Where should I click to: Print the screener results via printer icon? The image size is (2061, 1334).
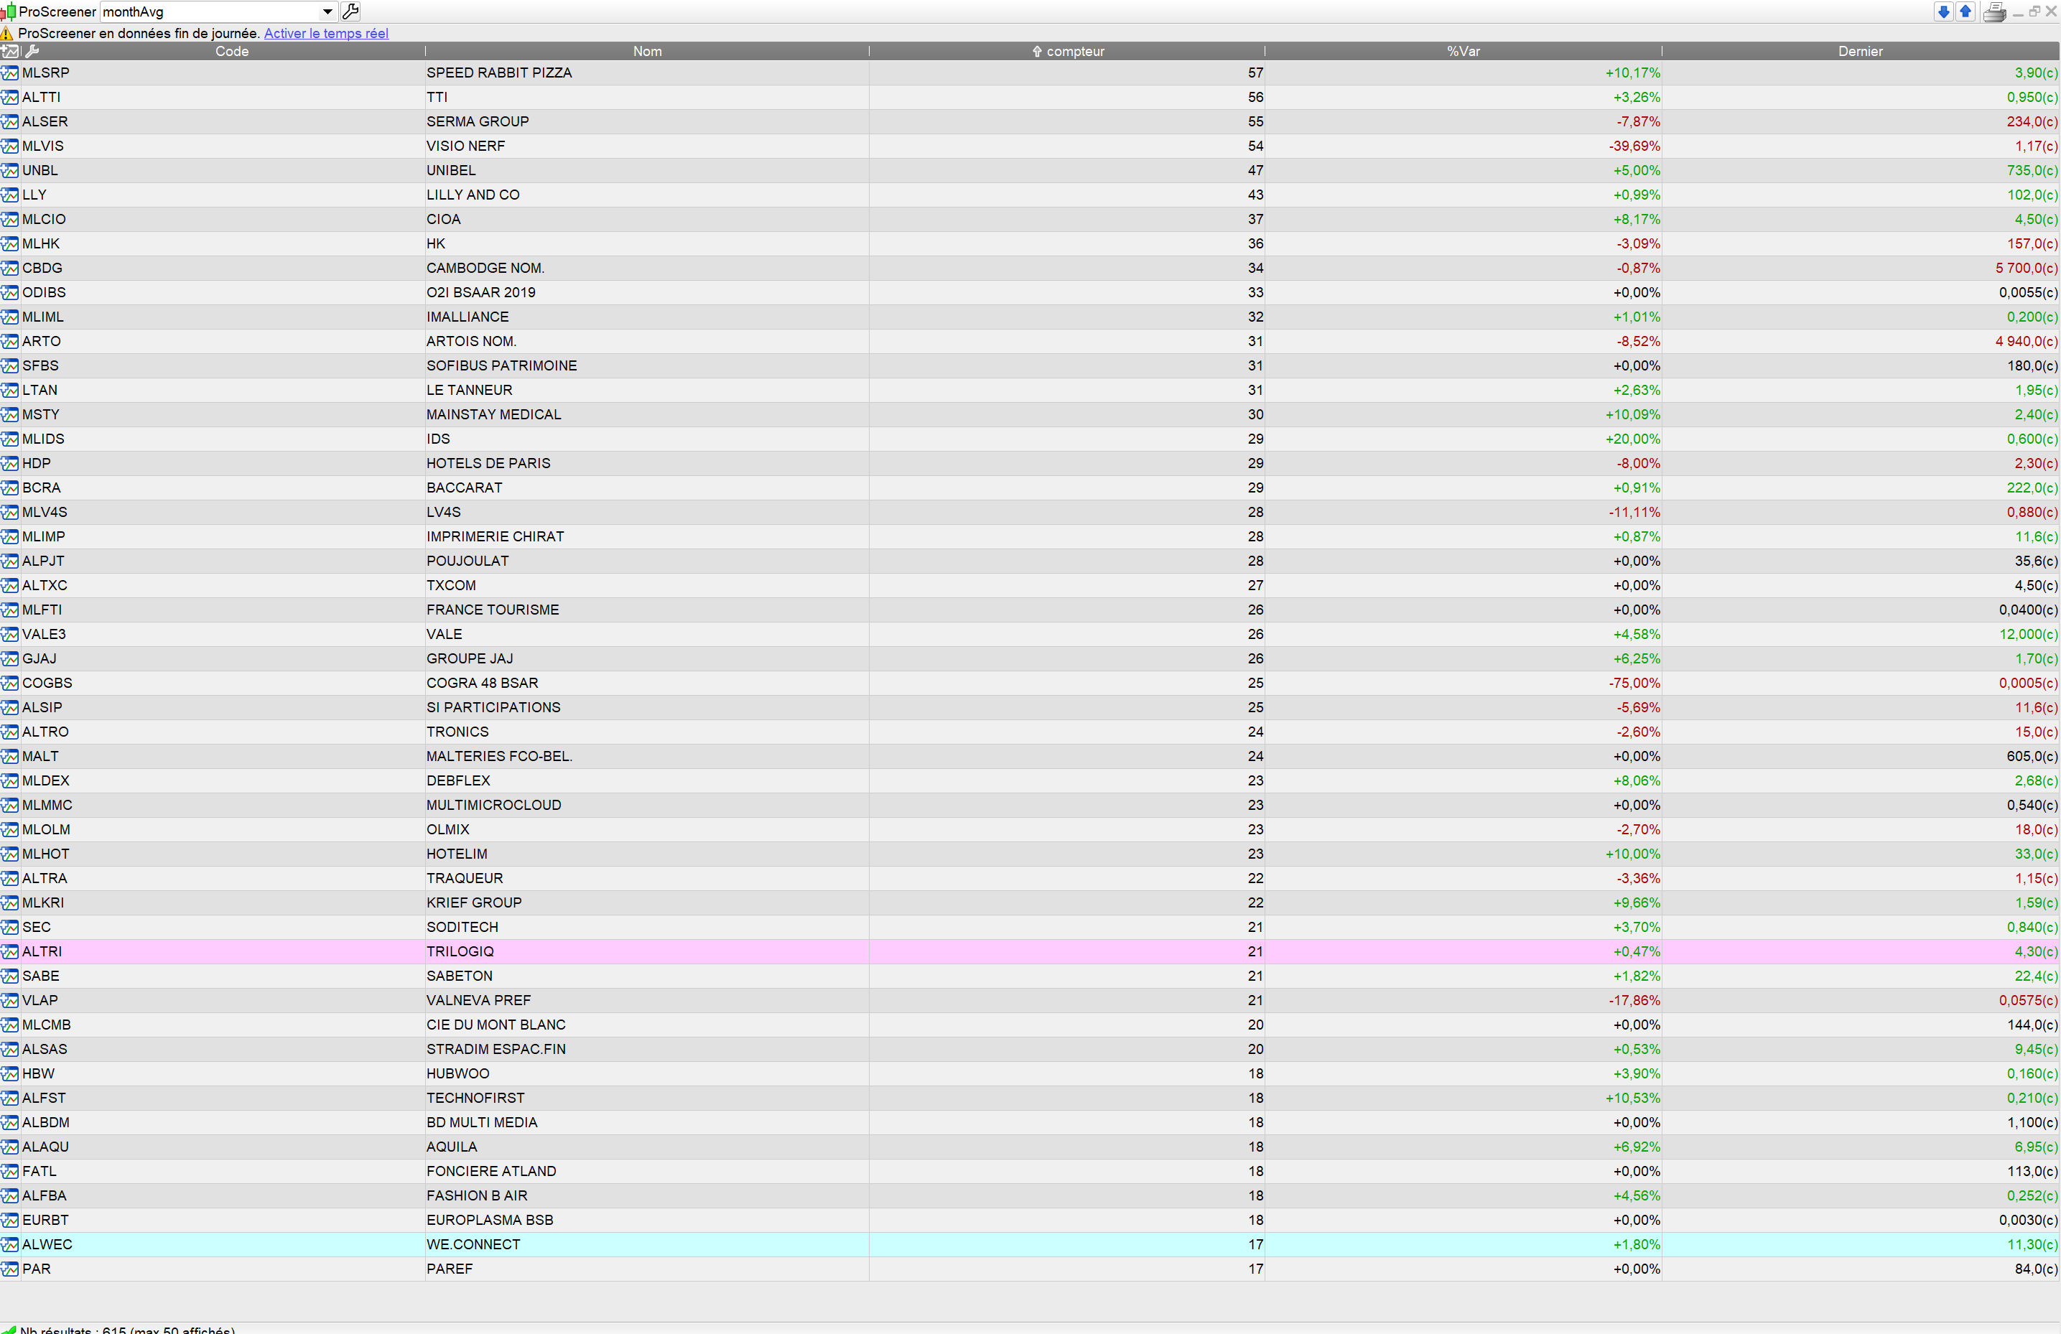click(1993, 12)
